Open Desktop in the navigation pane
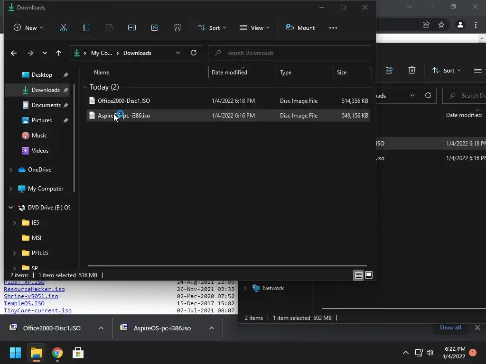Image resolution: width=486 pixels, height=364 pixels. pyautogui.click(x=42, y=74)
